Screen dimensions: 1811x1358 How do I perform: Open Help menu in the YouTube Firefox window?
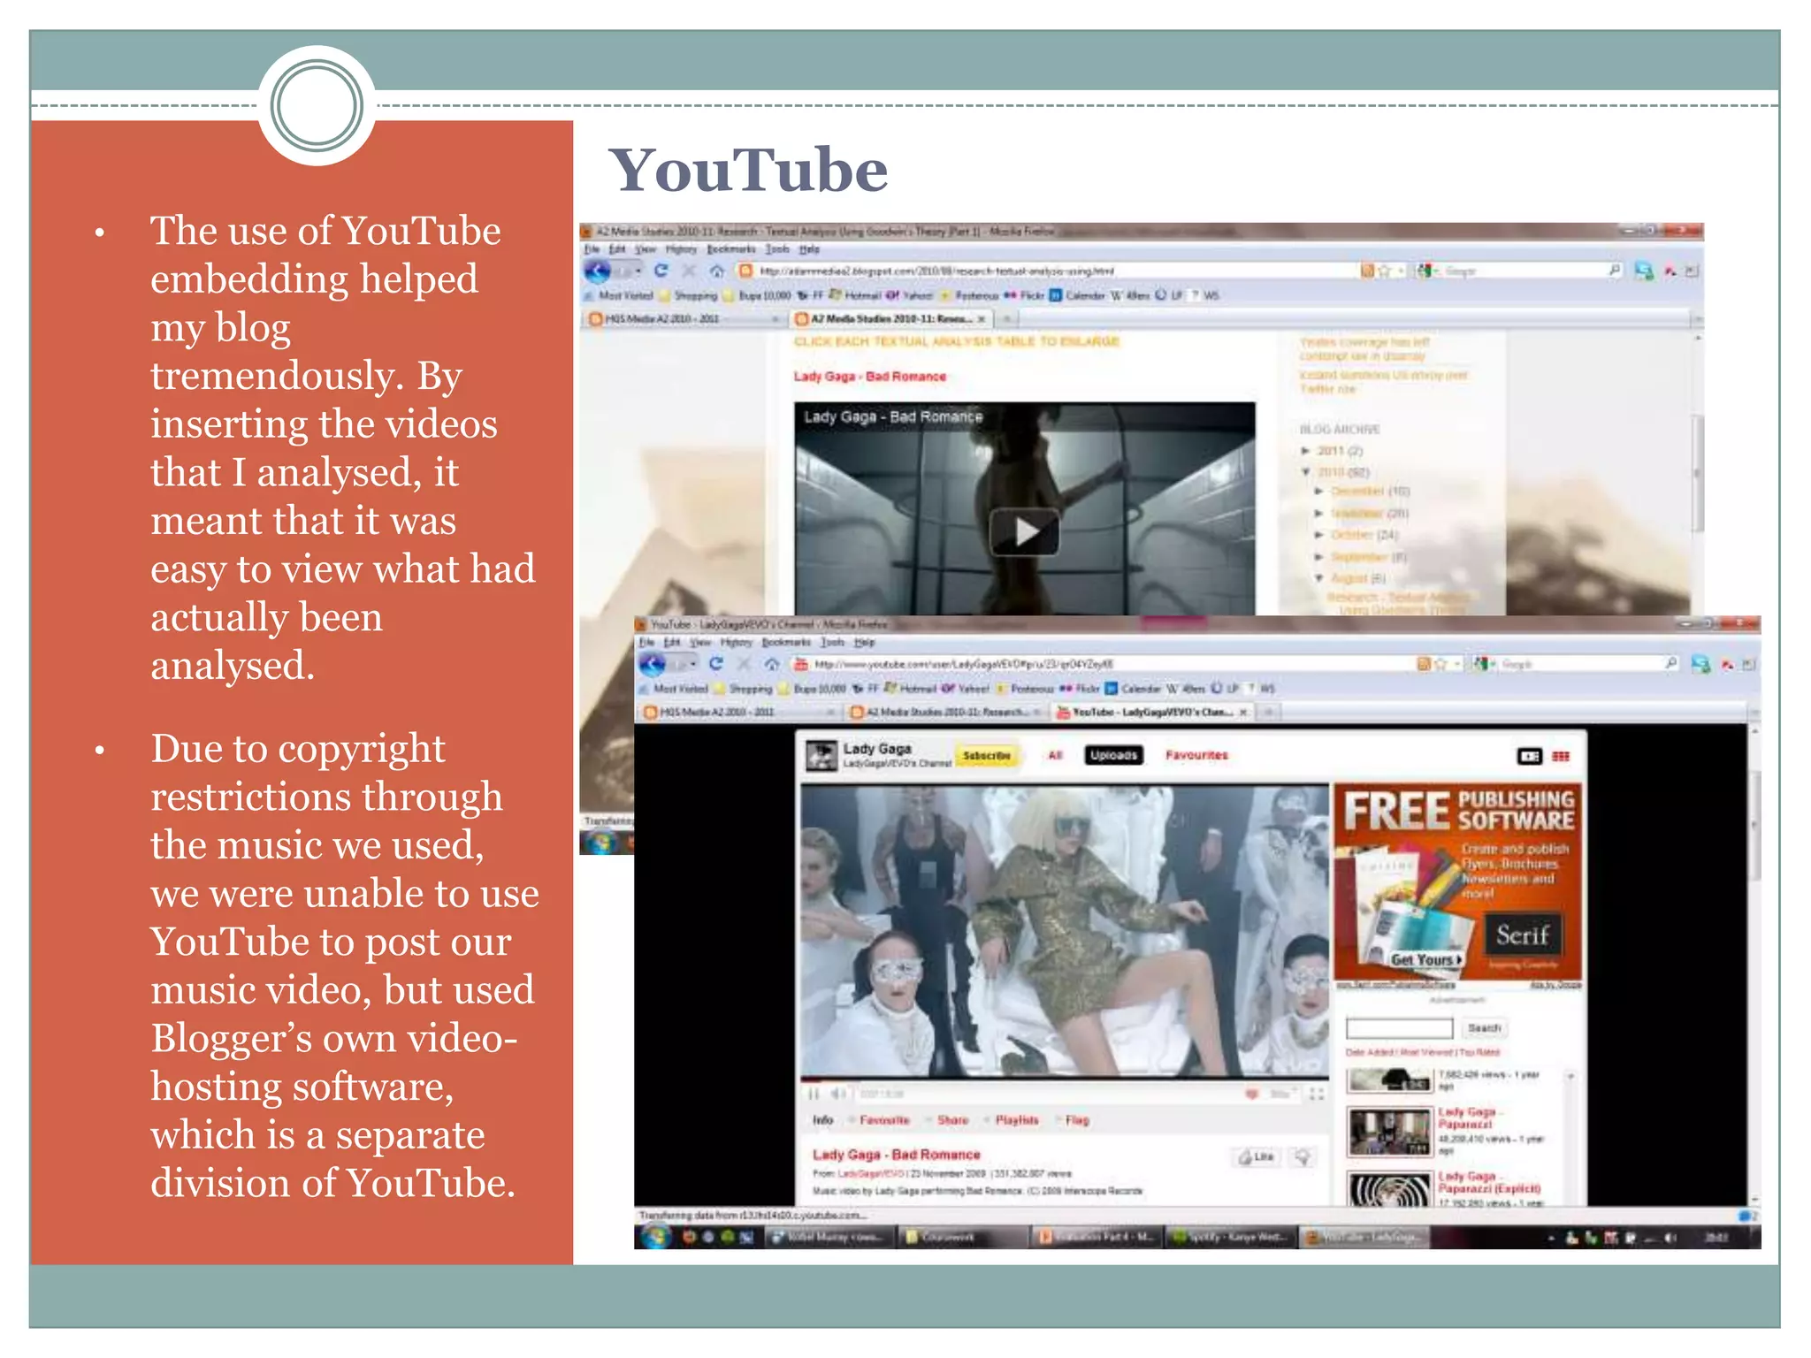pyautogui.click(x=864, y=642)
